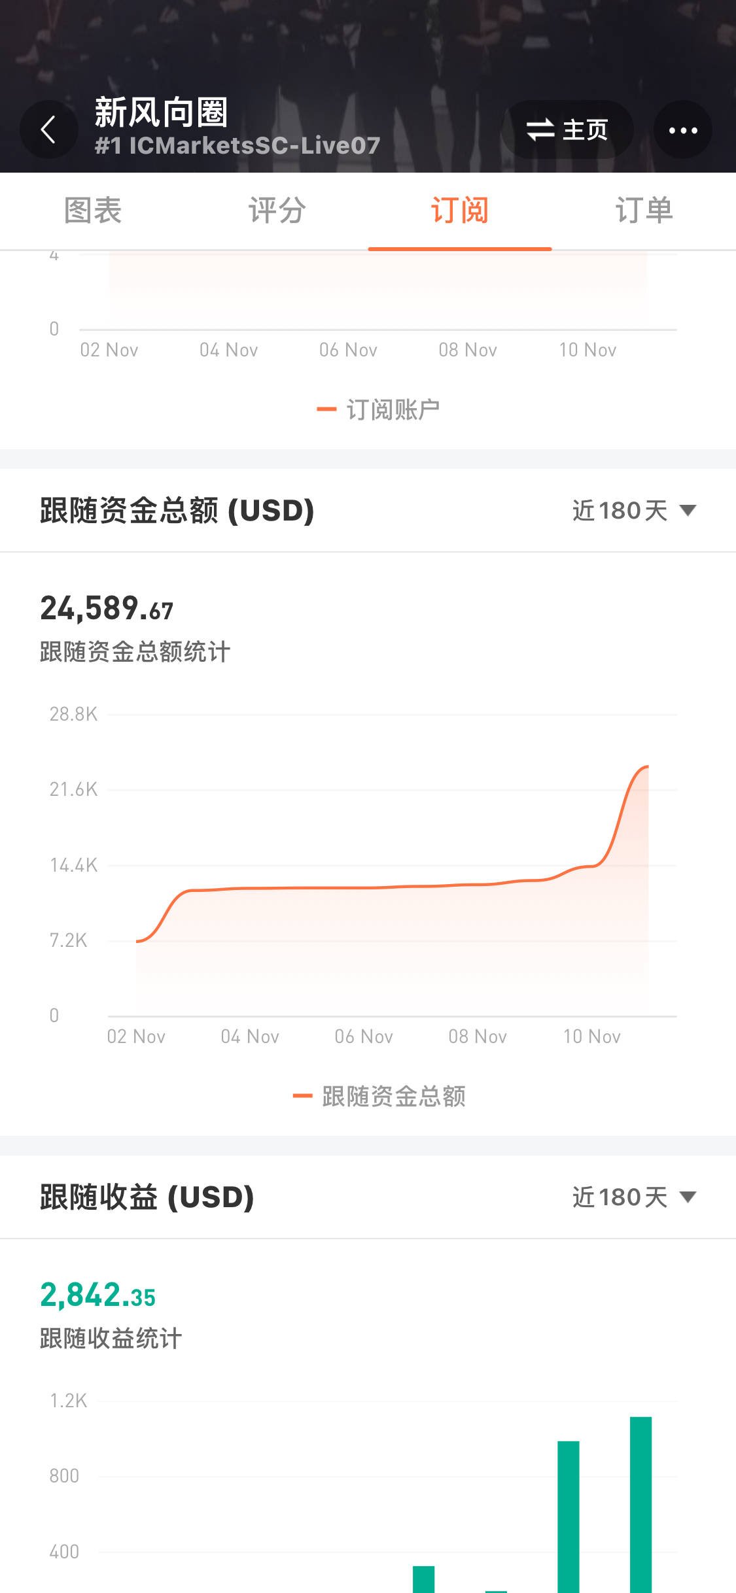The height and width of the screenshot is (1593, 736).
Task: Tap the 2,842.35 follower profit value
Action: coord(98,1295)
